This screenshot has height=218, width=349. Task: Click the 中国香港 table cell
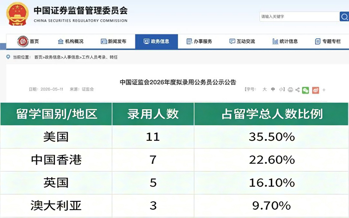click(x=56, y=160)
